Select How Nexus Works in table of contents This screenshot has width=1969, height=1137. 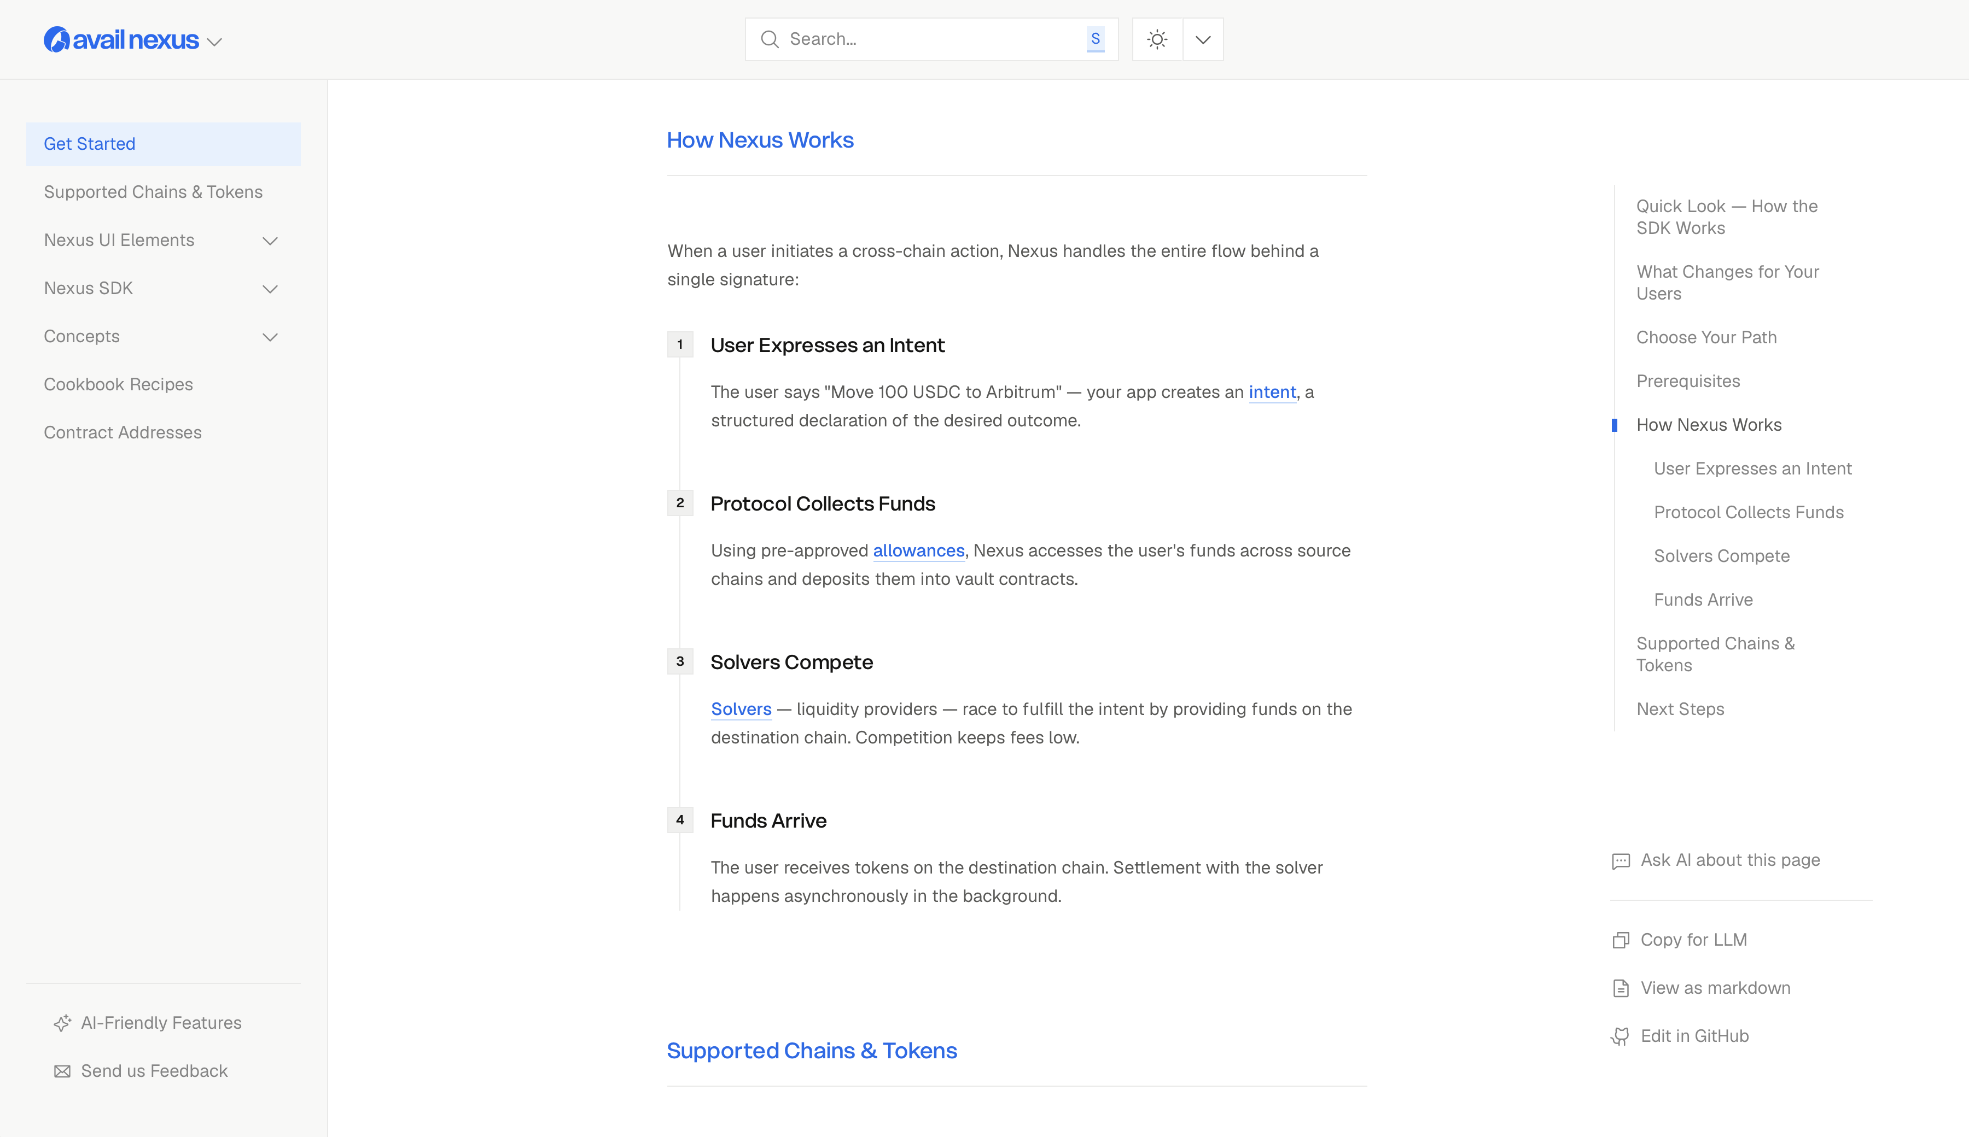click(x=1709, y=425)
